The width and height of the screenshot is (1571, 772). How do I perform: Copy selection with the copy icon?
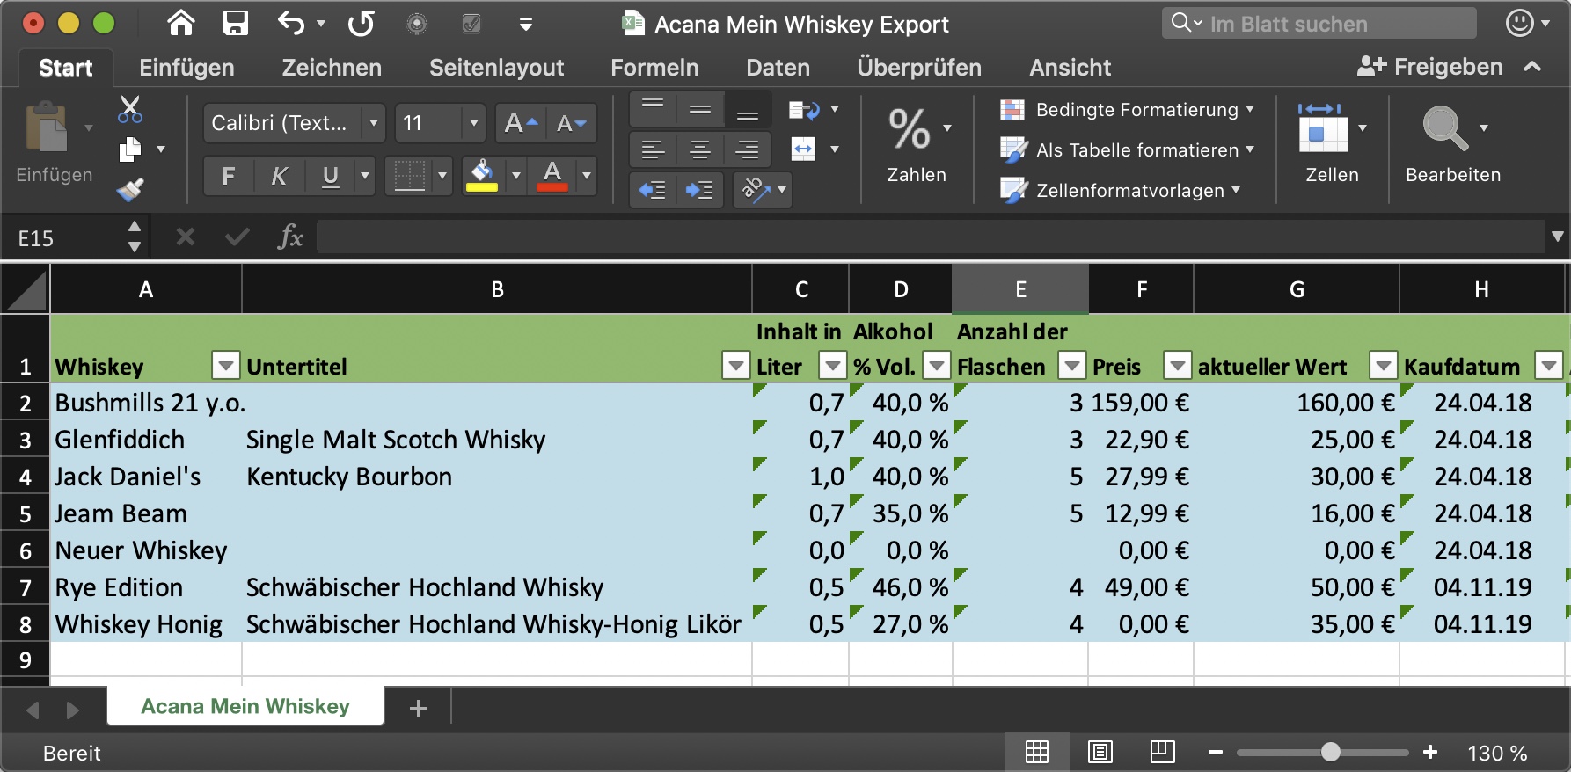130,149
